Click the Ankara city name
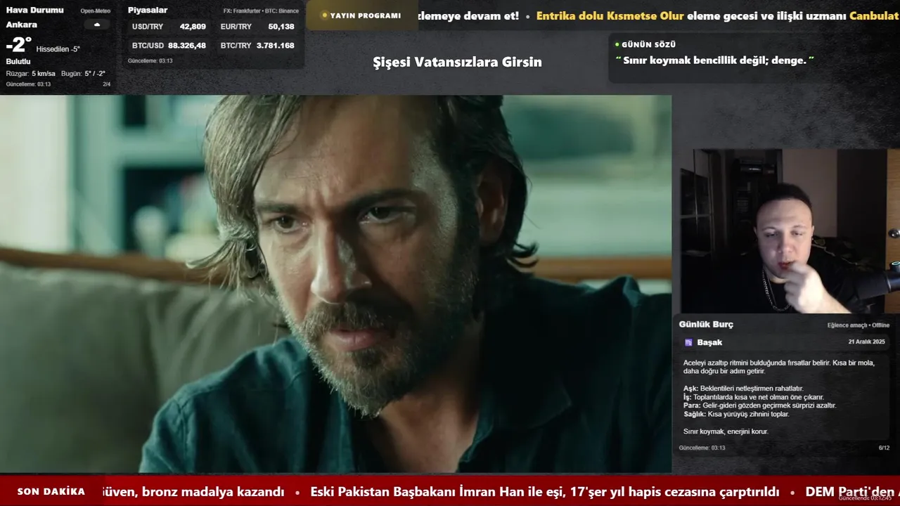The height and width of the screenshot is (506, 900). tap(22, 25)
